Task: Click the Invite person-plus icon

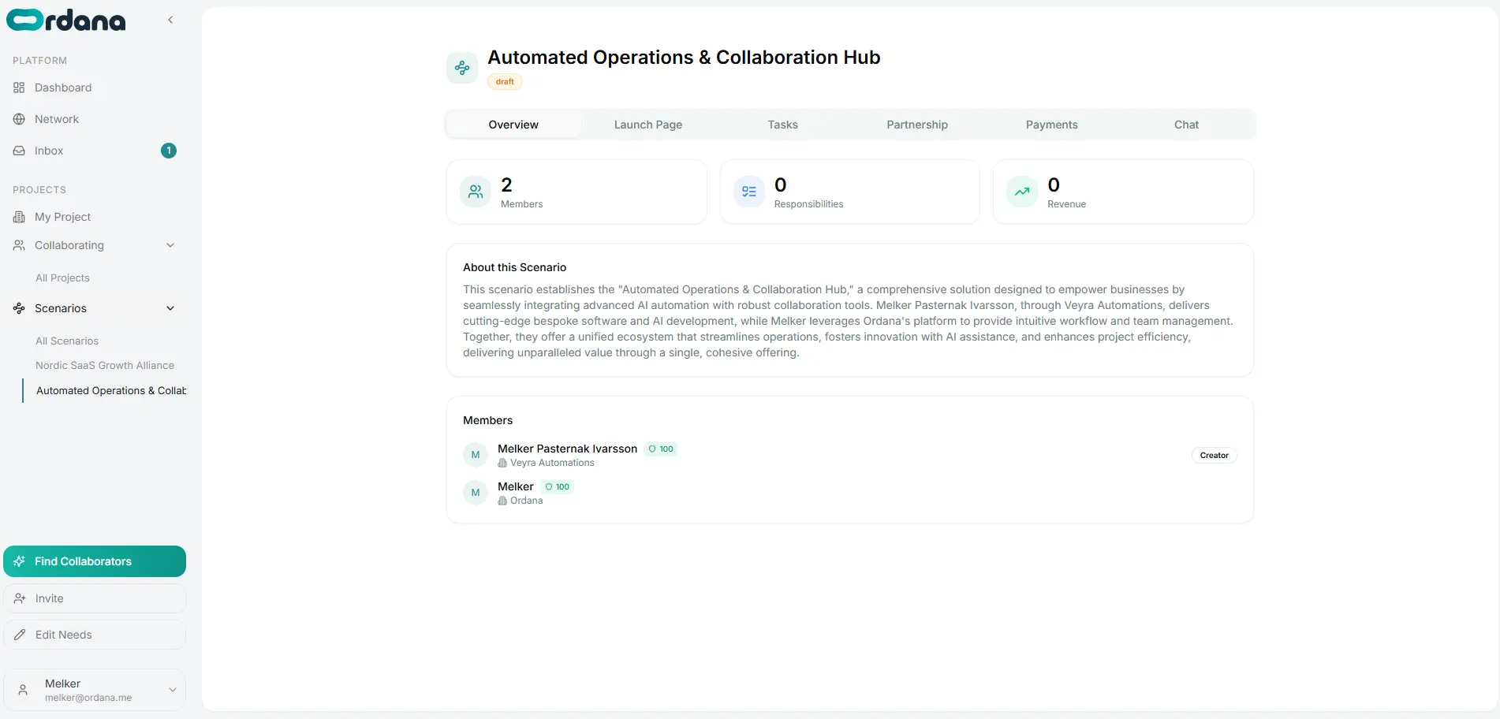Action: click(20, 598)
